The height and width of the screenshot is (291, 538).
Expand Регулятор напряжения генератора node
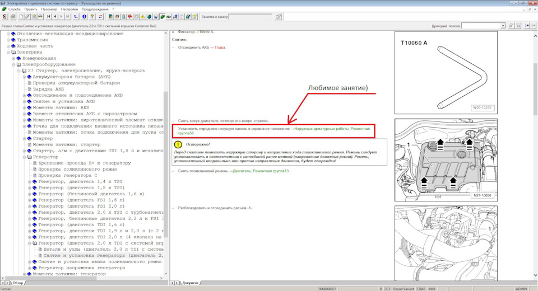tap(30, 268)
